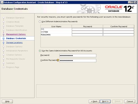This screenshot has height=104, width=138.
Task: Open the Storage Locations step link
Action: coord(14,43)
